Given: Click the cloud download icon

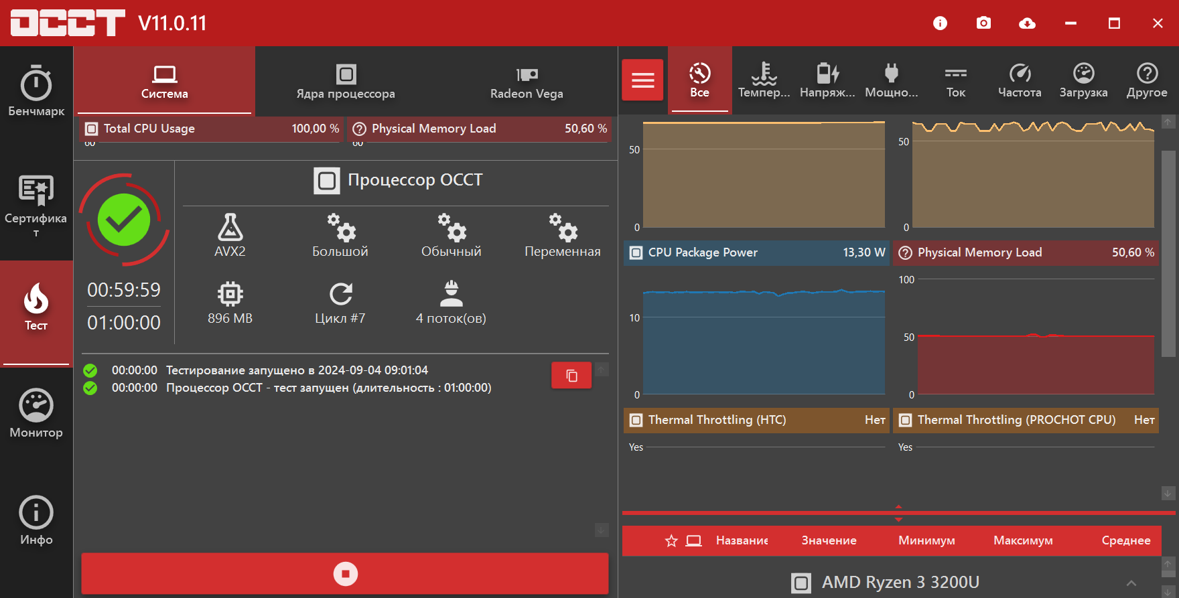Looking at the screenshot, I should tap(1027, 23).
